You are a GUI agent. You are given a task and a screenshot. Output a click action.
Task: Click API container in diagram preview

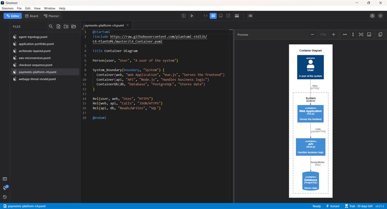pyautogui.click(x=310, y=147)
